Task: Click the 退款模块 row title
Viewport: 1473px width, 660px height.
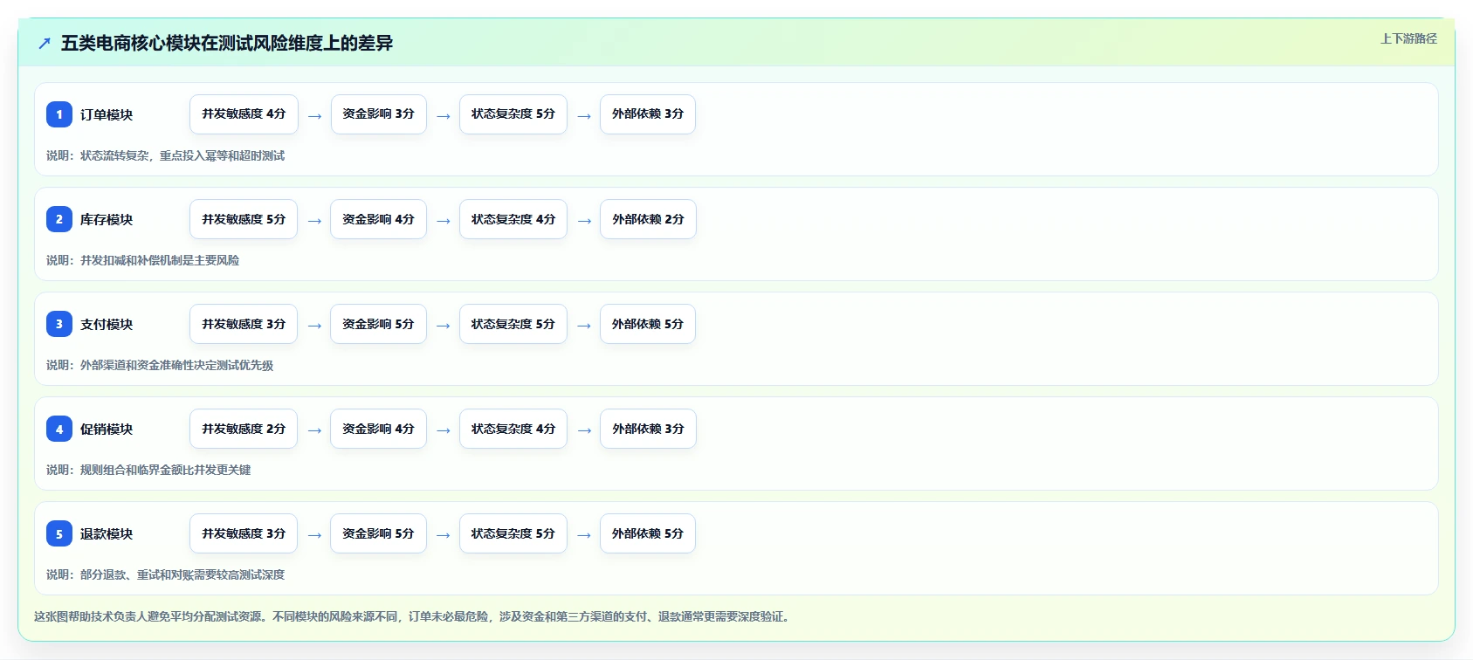Action: [x=107, y=533]
